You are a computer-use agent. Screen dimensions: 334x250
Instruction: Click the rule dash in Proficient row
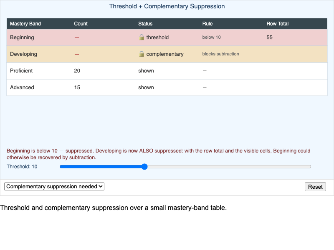(x=205, y=71)
